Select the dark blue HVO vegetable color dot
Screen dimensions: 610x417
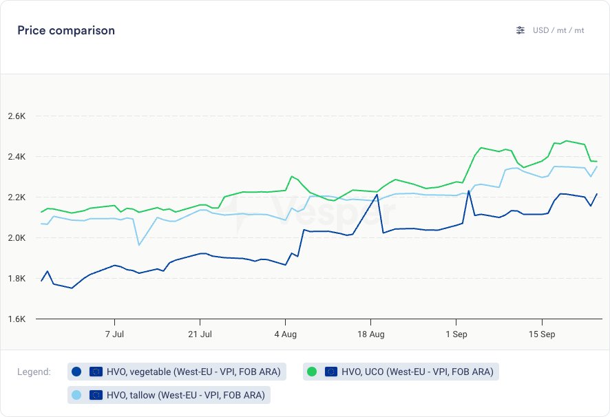[x=76, y=372]
